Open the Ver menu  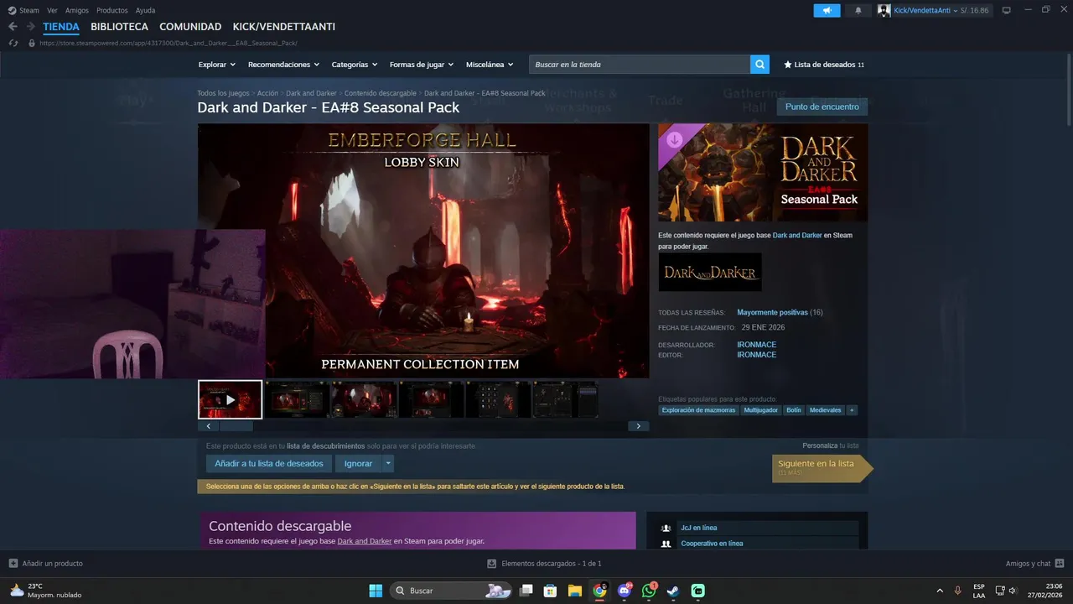52,10
